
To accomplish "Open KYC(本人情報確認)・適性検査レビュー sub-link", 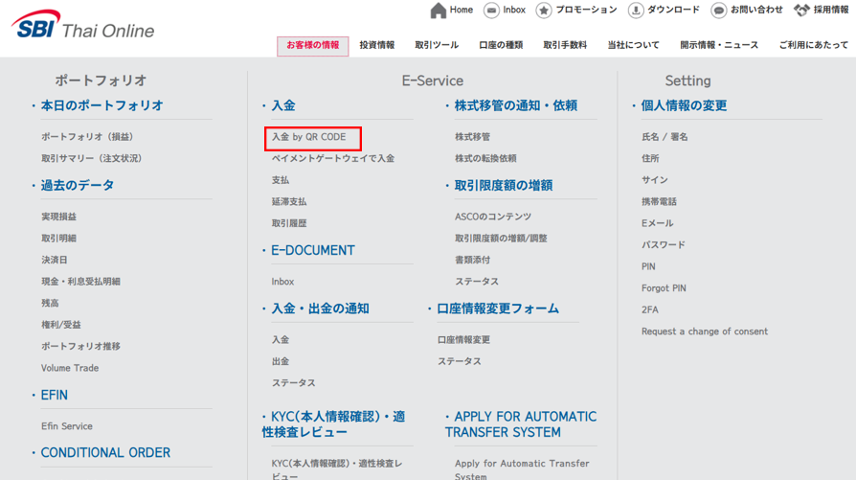I will 337,470.
